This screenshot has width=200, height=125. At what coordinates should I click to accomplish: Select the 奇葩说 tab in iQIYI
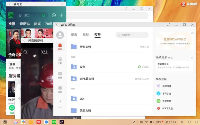click(x=24, y=23)
